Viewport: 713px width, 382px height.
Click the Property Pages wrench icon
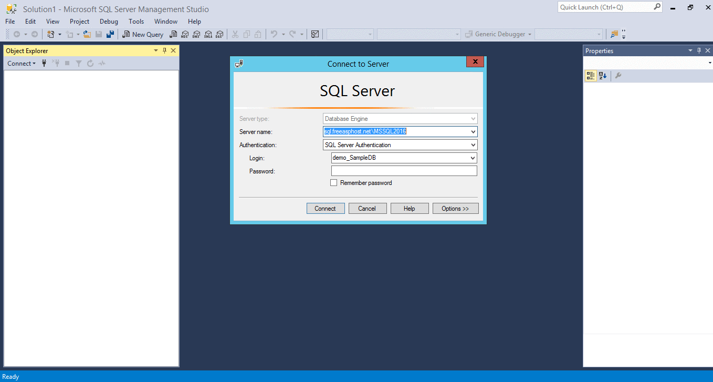point(618,76)
